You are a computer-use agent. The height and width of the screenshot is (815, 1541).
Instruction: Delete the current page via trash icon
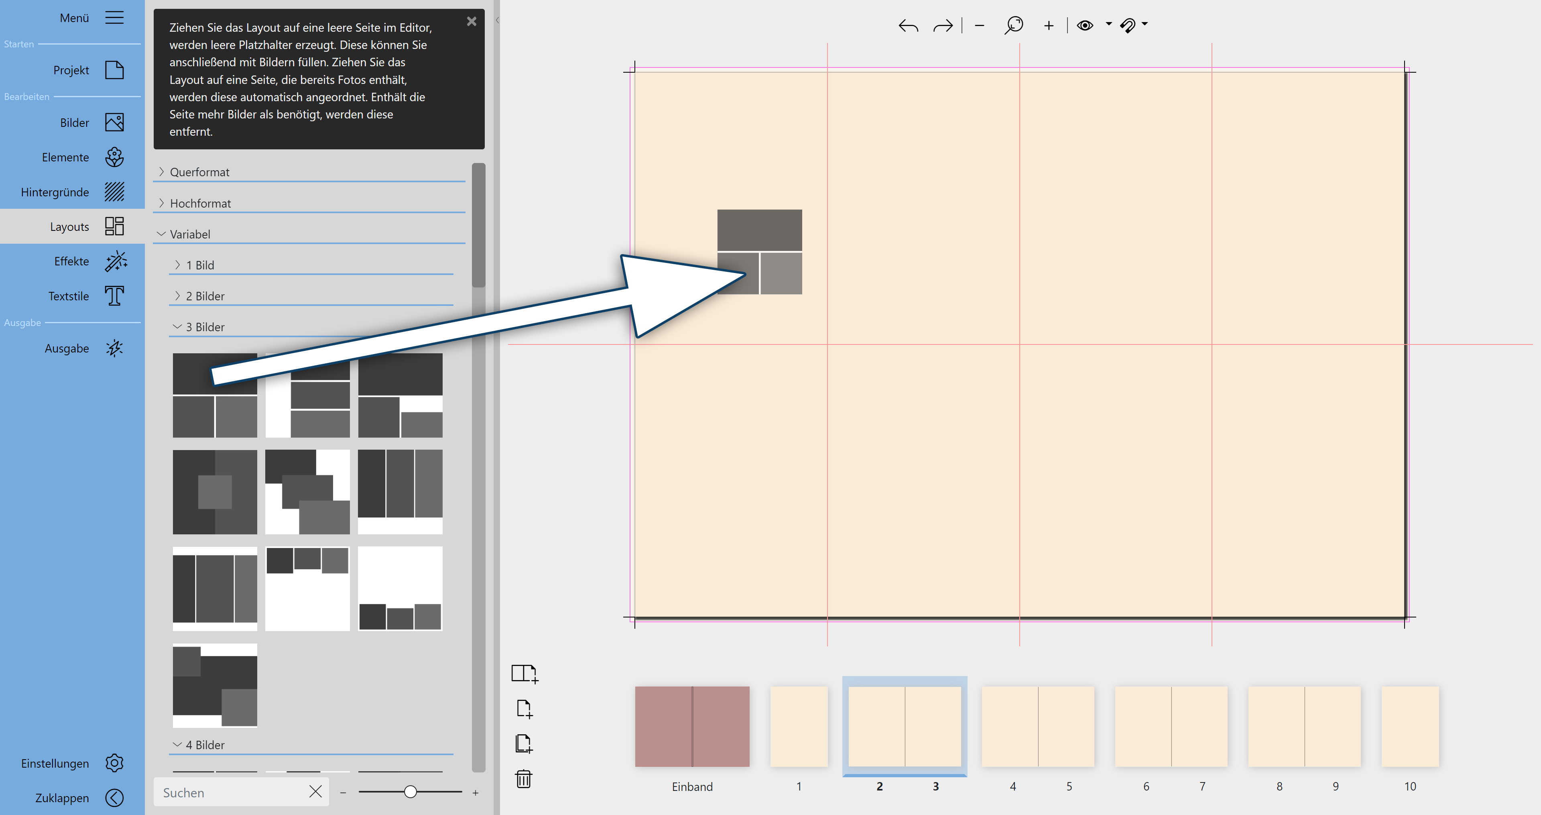(x=523, y=778)
